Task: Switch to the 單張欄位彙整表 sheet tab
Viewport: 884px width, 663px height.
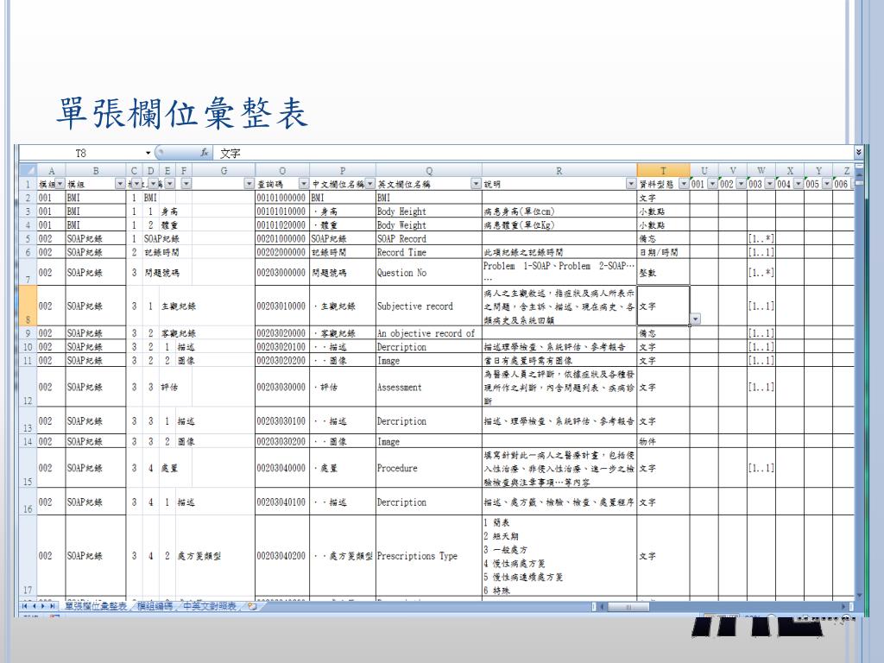Action: click(96, 606)
